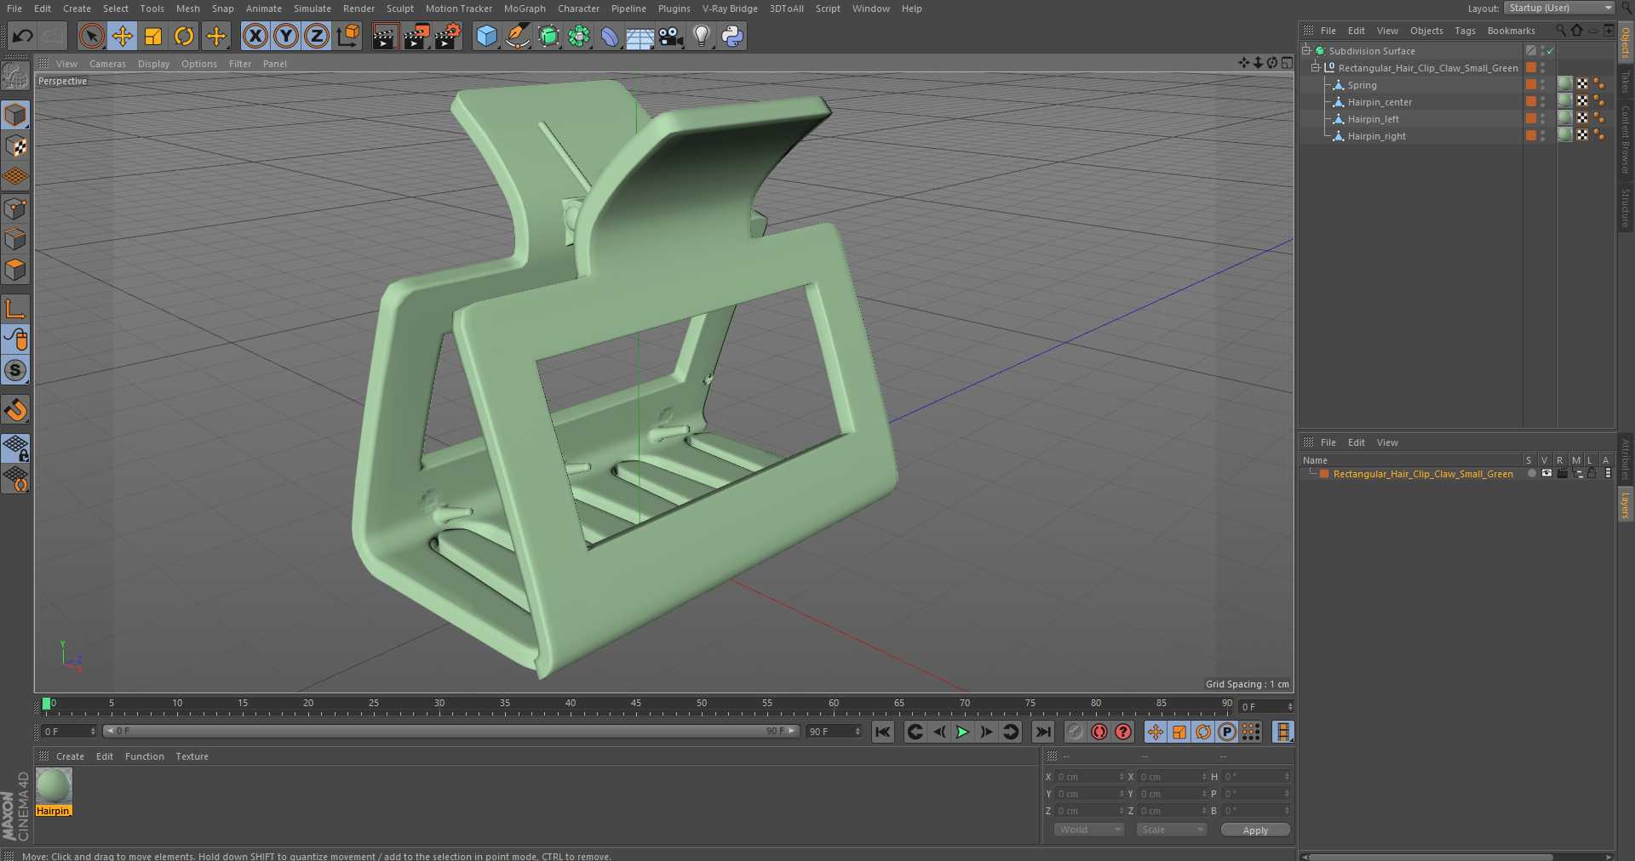Open the MoGraph menu

pyautogui.click(x=525, y=9)
